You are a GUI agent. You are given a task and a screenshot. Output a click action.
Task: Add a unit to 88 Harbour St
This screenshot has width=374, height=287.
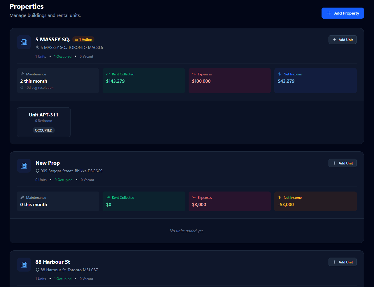tap(343, 262)
